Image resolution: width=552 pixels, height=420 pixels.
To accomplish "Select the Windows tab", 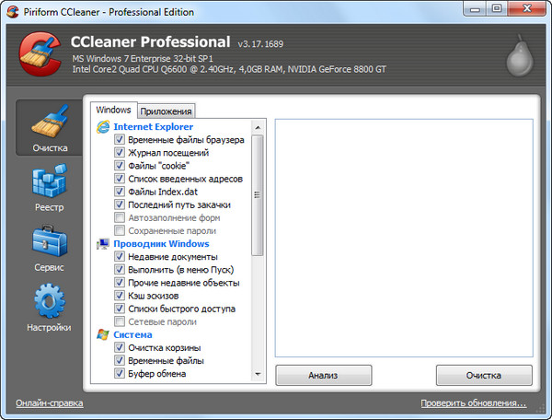I will click(113, 109).
